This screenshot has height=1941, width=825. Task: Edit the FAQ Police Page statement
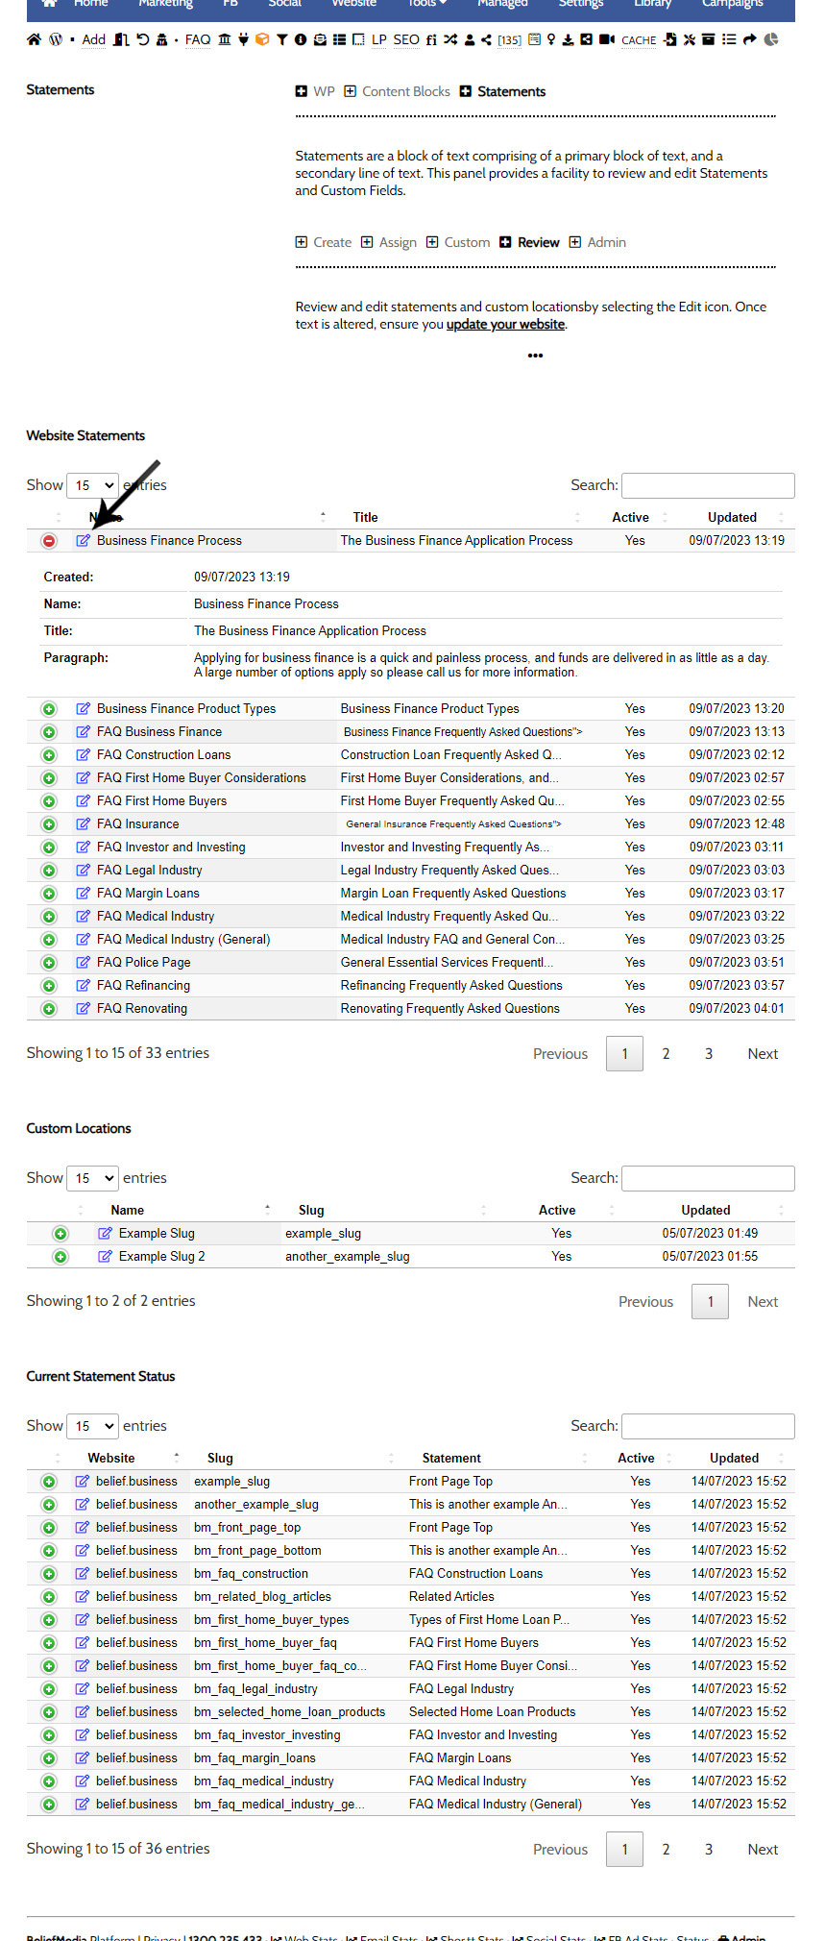pos(84,962)
